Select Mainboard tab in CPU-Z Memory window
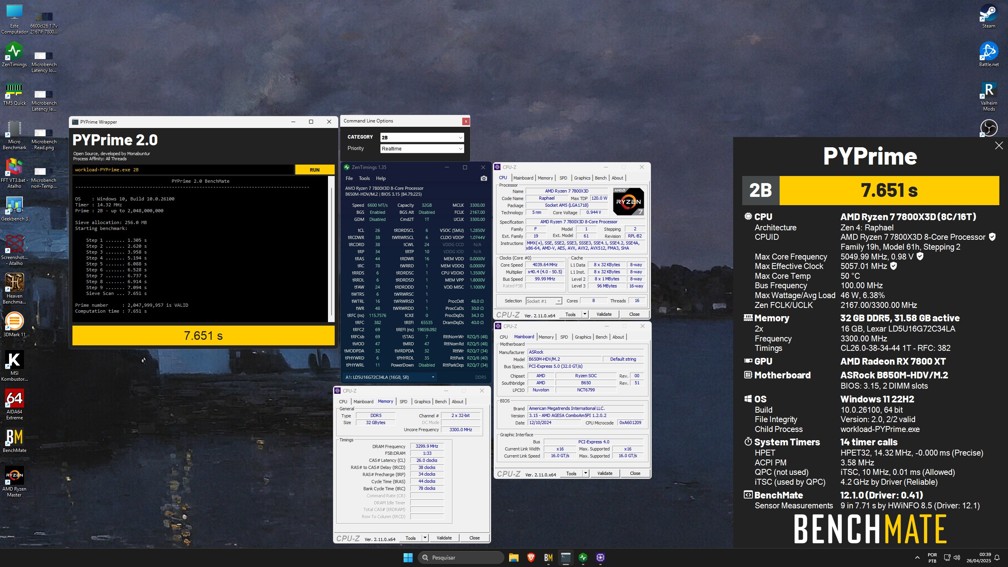Viewport: 1008px width, 567px height. pos(363,402)
